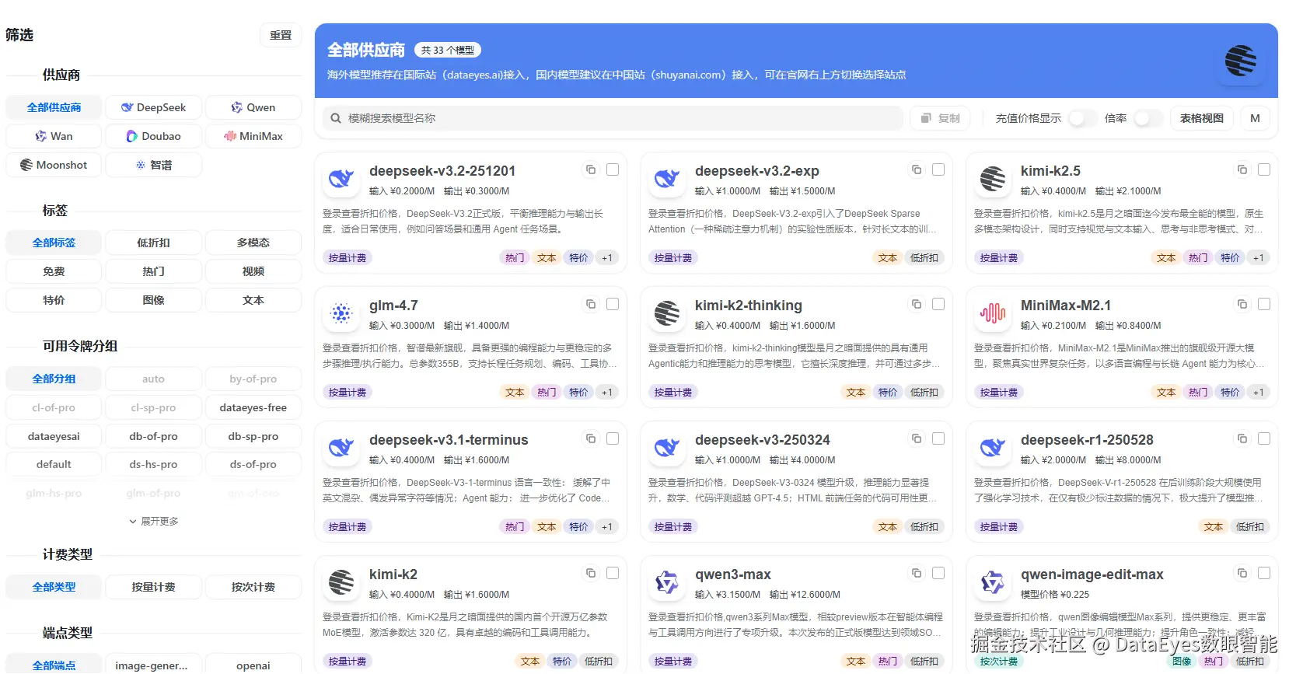The width and height of the screenshot is (1296, 674).
Task: Check the deepseek-v3.2-251201 selection box
Action: pos(613,169)
